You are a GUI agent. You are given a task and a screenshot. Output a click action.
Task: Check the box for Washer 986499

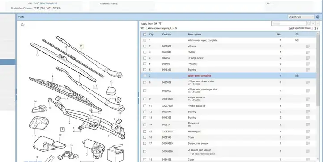[144, 64]
